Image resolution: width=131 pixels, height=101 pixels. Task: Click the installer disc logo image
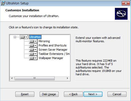[121, 14]
